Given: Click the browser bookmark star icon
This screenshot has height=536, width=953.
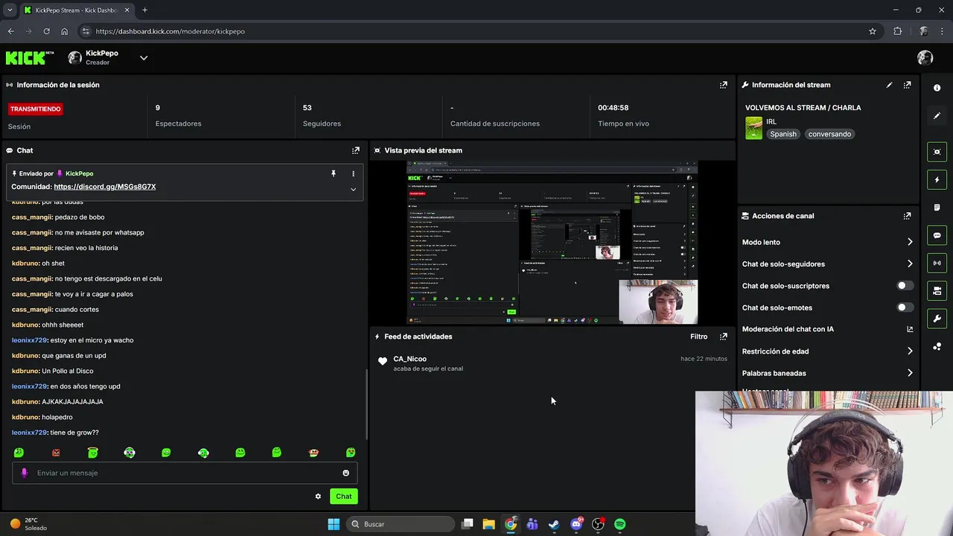Looking at the screenshot, I should [x=873, y=31].
